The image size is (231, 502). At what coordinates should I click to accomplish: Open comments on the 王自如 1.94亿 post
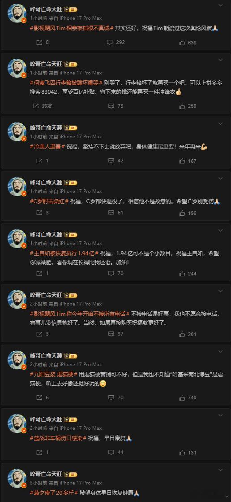click(115, 273)
